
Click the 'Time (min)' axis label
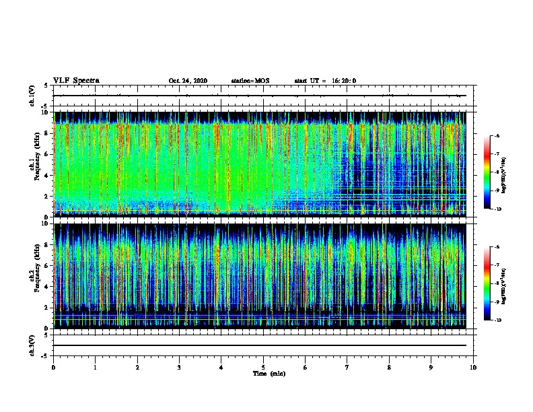pyautogui.click(x=269, y=374)
